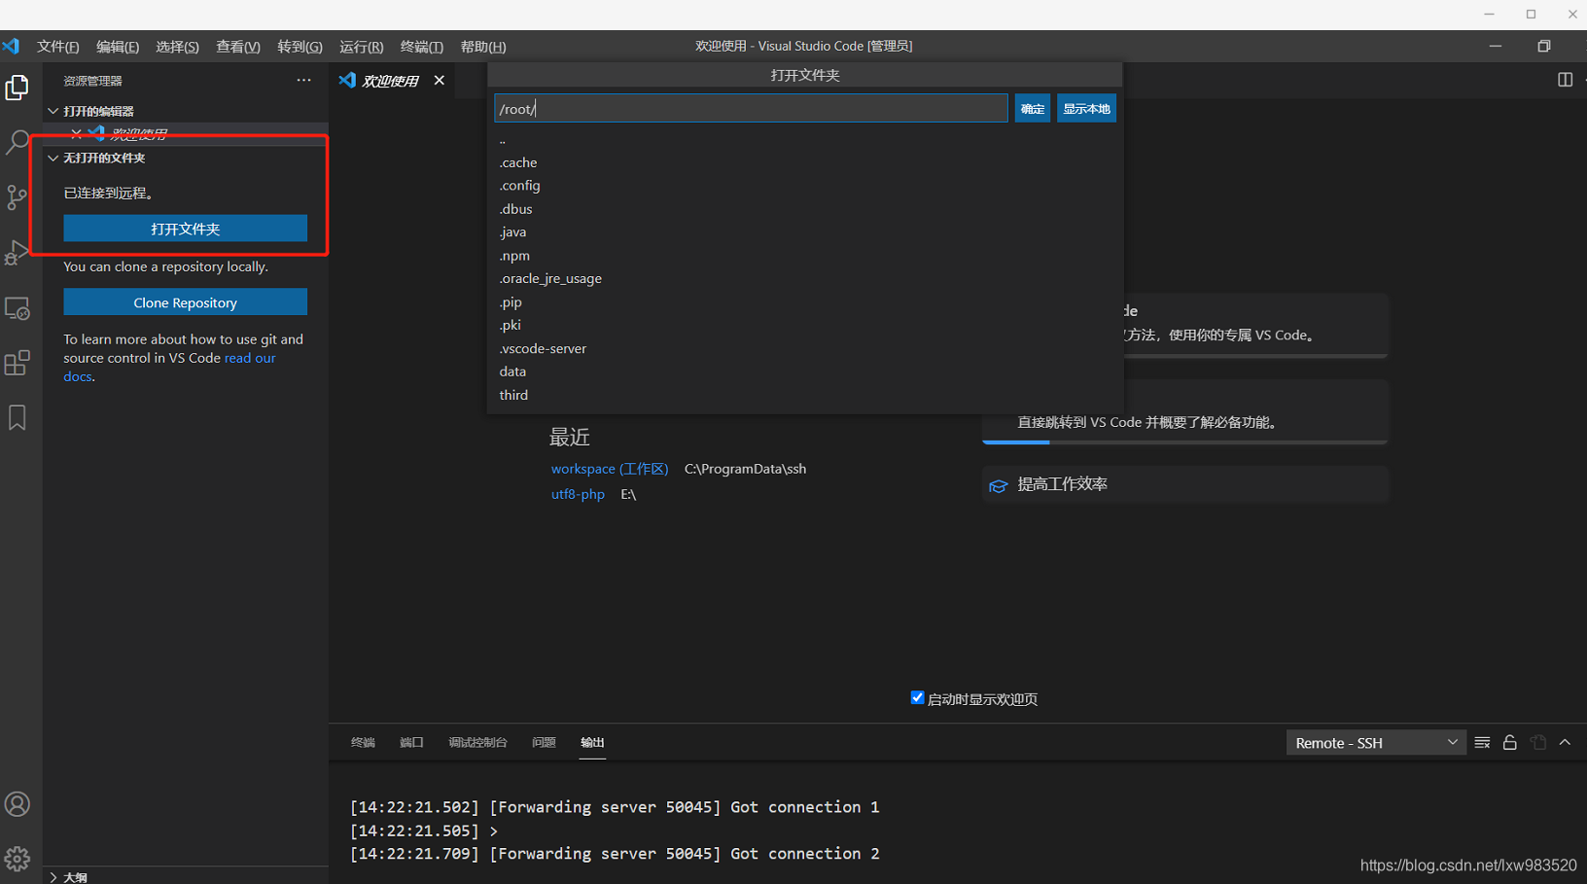The image size is (1587, 884).
Task: Select the .pki folder entry
Action: [x=805, y=326]
